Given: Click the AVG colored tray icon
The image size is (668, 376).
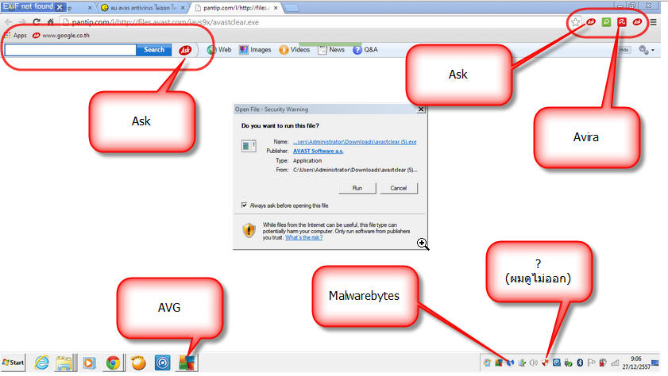Looking at the screenshot, I should pyautogui.click(x=499, y=363).
